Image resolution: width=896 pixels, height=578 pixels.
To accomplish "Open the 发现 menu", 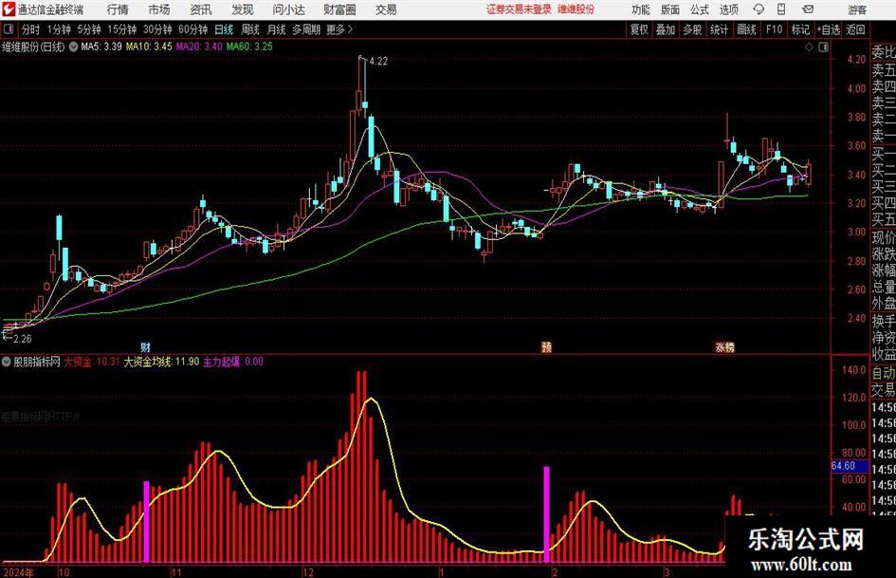I will 243,9.
